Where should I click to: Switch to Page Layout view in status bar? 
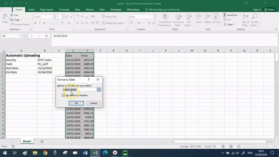click(x=231, y=147)
